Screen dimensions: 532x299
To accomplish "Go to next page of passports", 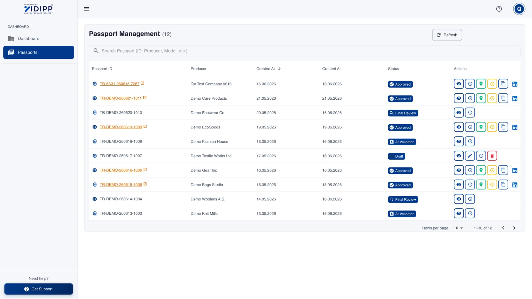I will [x=514, y=228].
